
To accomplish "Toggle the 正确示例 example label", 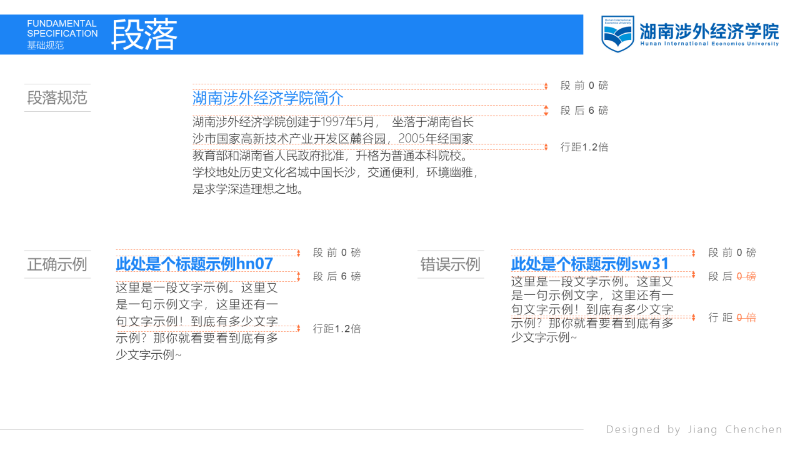I will (x=57, y=264).
